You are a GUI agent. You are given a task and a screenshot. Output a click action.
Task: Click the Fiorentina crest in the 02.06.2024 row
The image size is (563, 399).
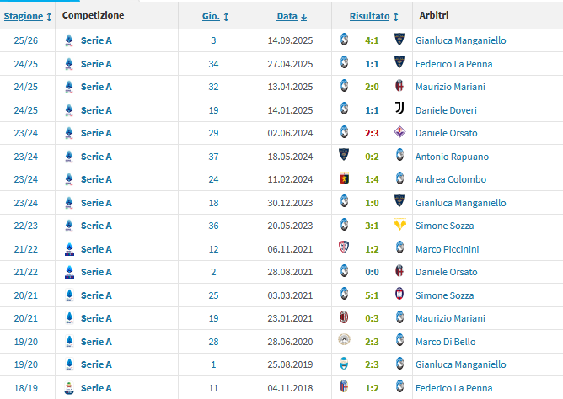point(399,133)
